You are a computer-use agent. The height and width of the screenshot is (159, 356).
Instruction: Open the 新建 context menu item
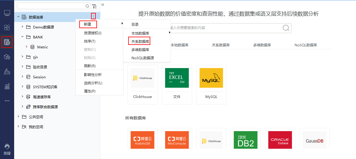pos(99,24)
